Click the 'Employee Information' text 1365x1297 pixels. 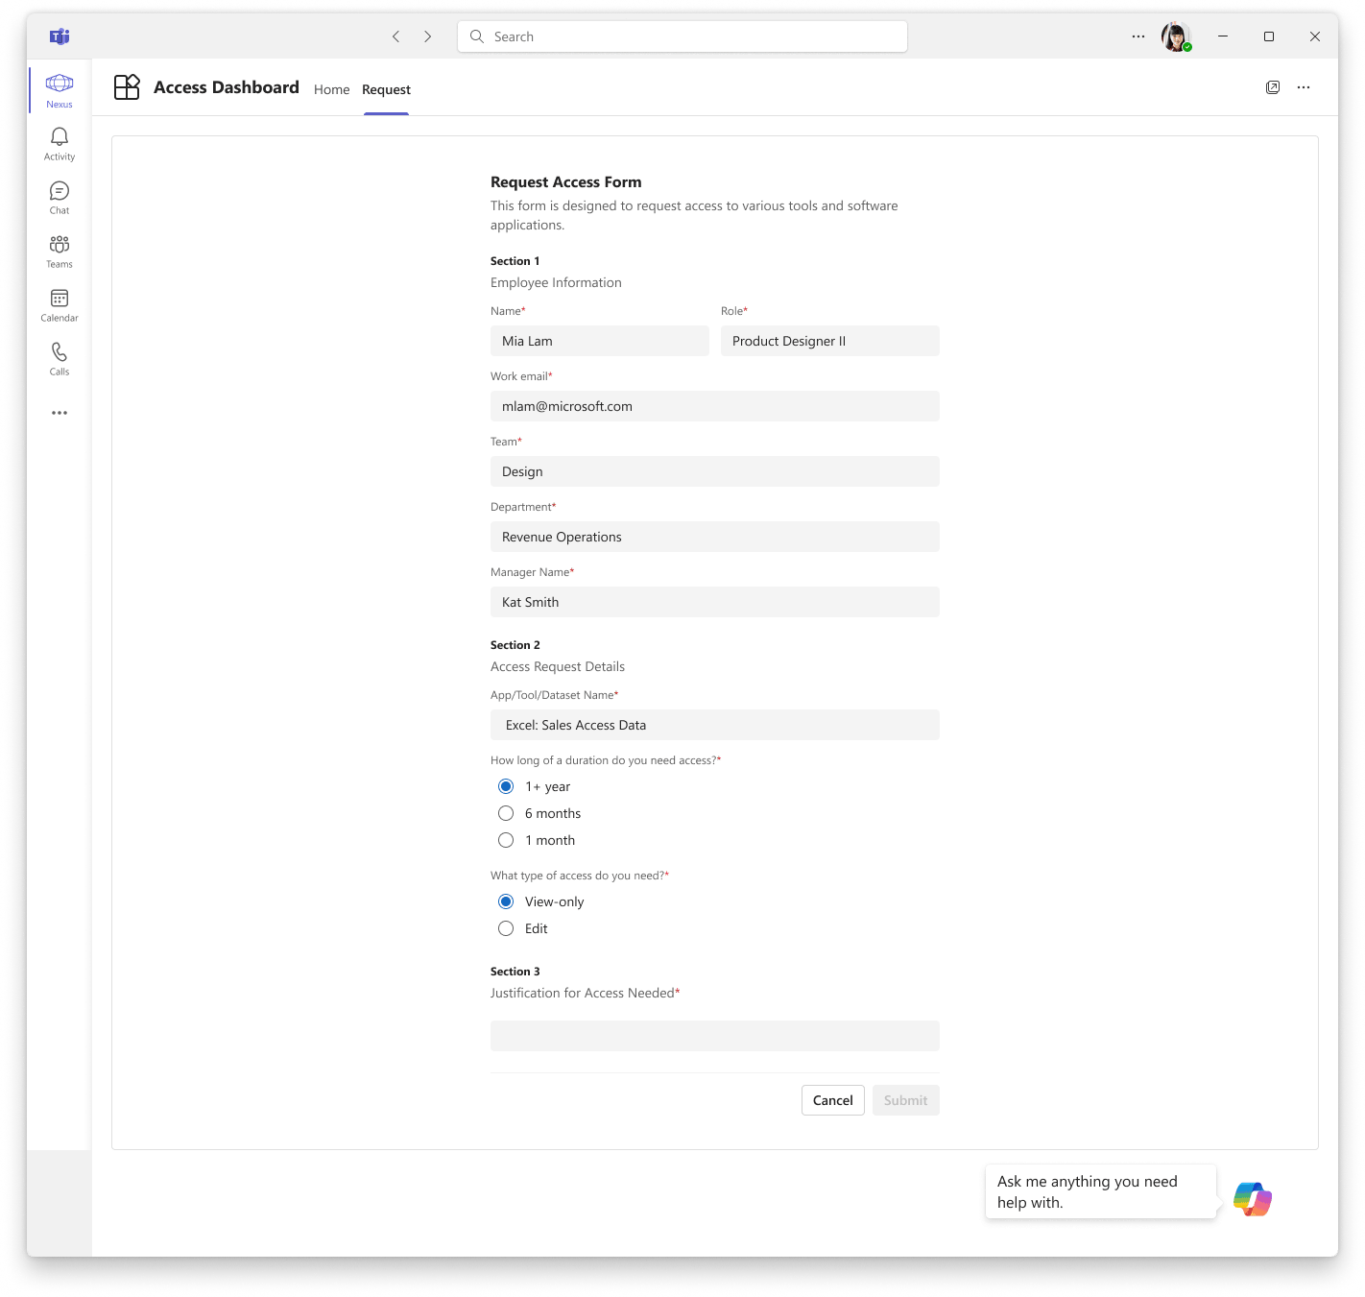point(556,282)
